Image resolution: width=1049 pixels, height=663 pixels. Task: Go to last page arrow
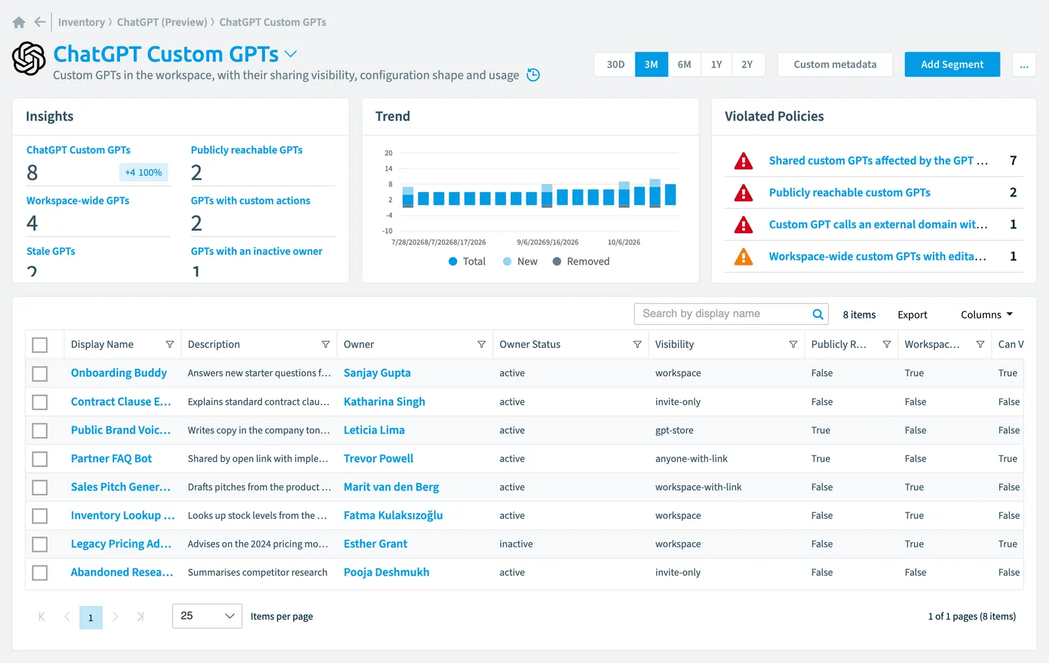140,616
